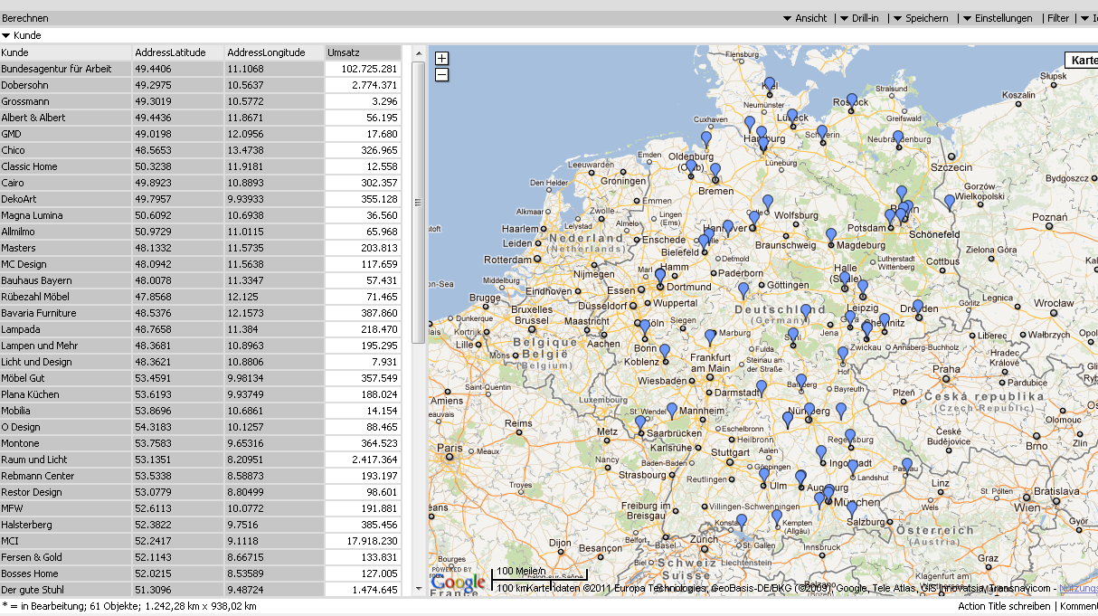Select the marker near Kempten

pyautogui.click(x=776, y=517)
